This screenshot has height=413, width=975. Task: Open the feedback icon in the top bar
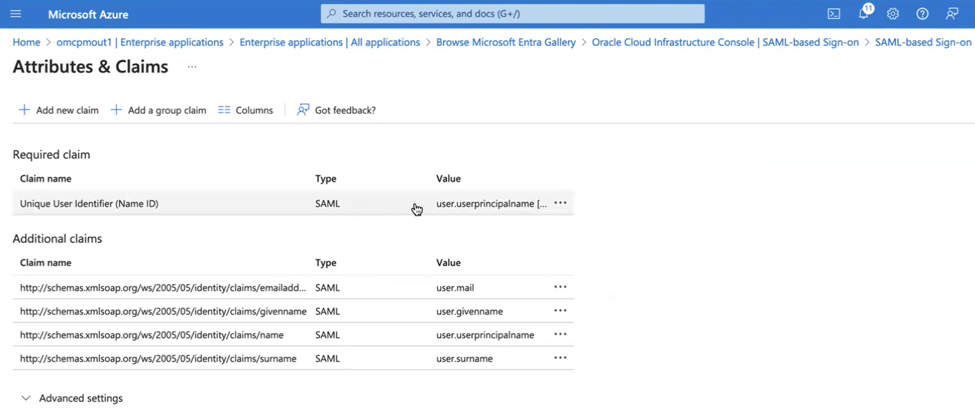[952, 13]
